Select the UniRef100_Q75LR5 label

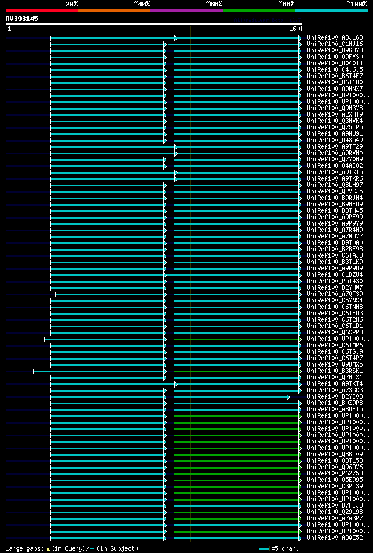pyautogui.click(x=335, y=127)
